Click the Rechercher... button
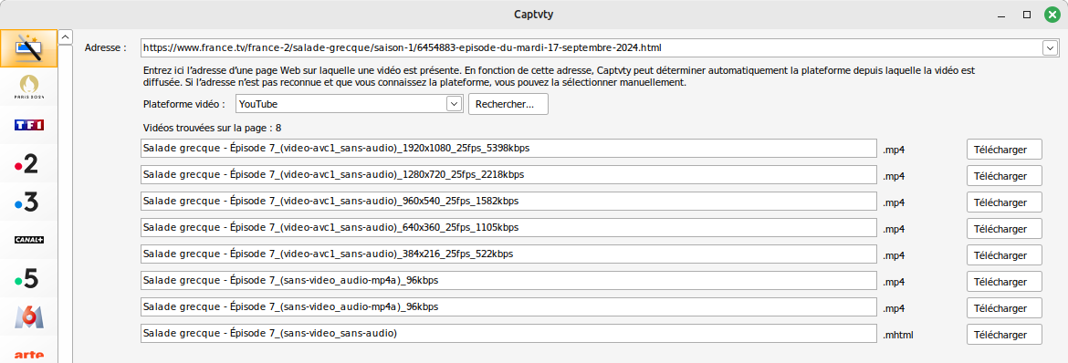1068x363 pixels. pyautogui.click(x=508, y=104)
